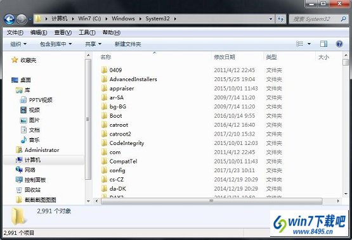
Task: Click the horizontal scrollbar of file list
Action: [211, 201]
